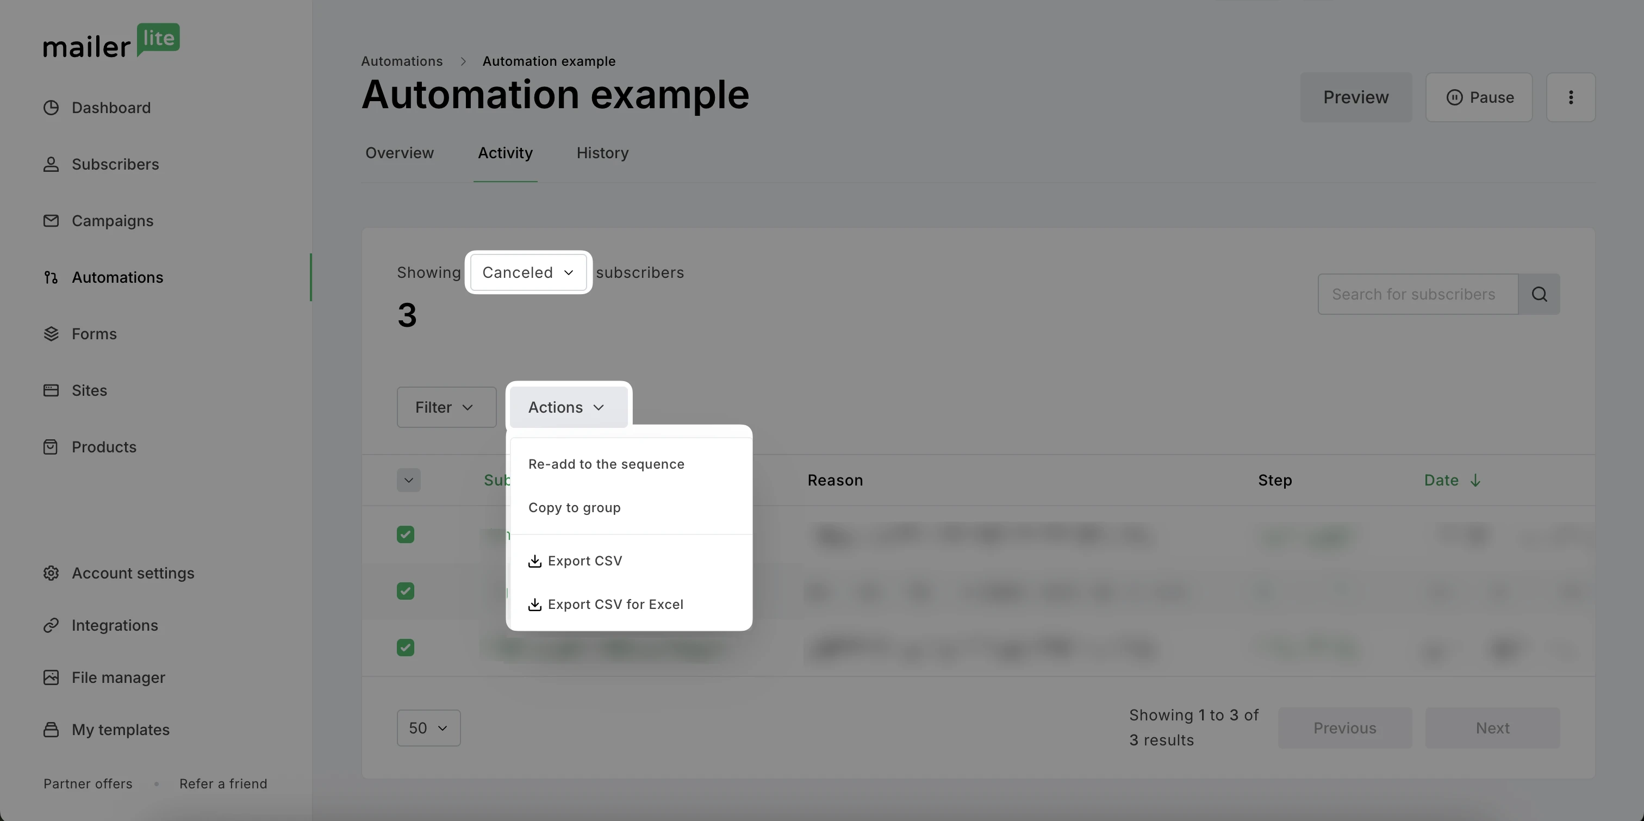Switch to the History tab

pos(602,153)
